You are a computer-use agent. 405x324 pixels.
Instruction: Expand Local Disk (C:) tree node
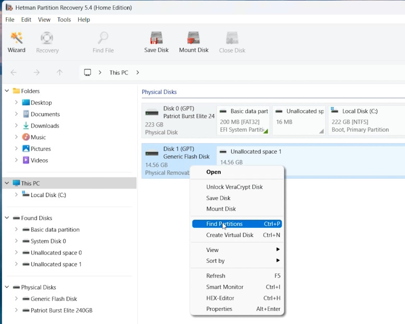coord(16,195)
